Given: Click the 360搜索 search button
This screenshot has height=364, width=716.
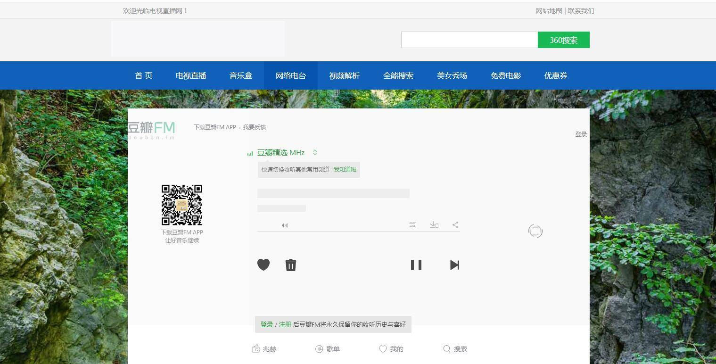Looking at the screenshot, I should (563, 40).
